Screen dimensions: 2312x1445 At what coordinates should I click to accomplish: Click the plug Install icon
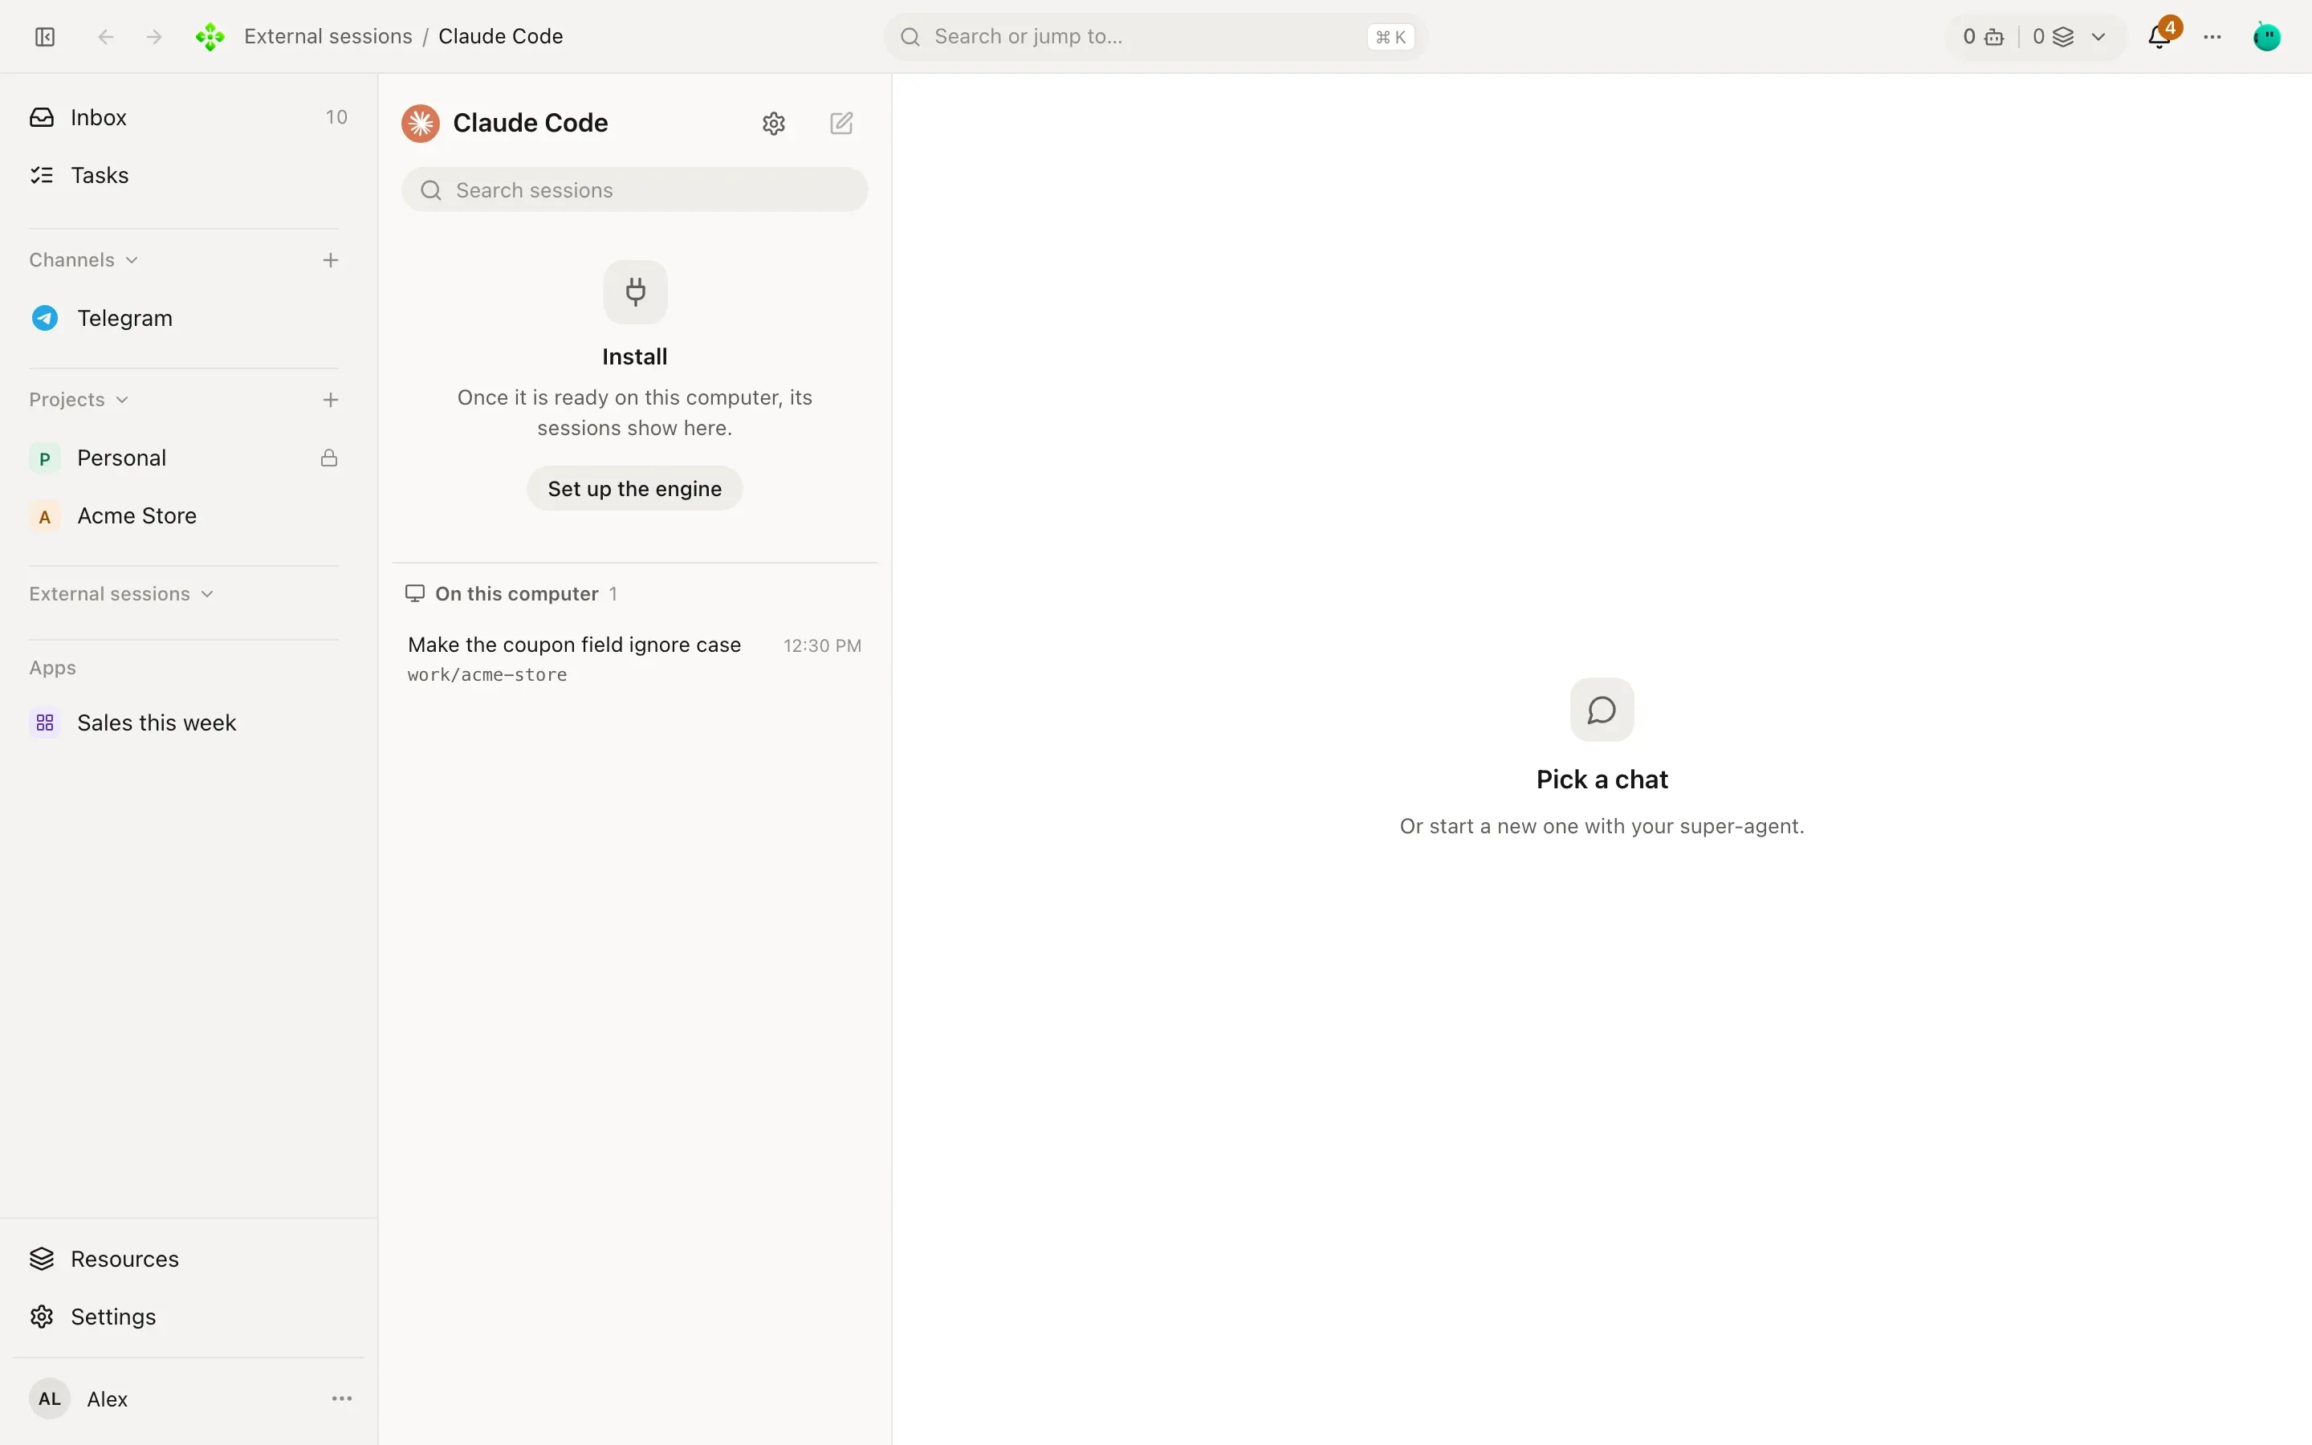pos(635,291)
